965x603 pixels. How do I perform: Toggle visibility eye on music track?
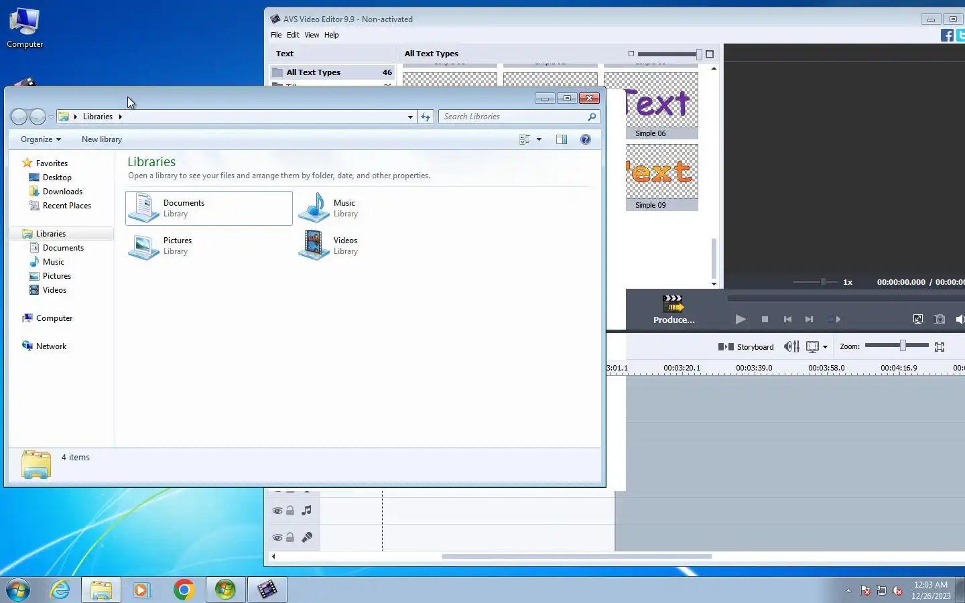pyautogui.click(x=277, y=511)
